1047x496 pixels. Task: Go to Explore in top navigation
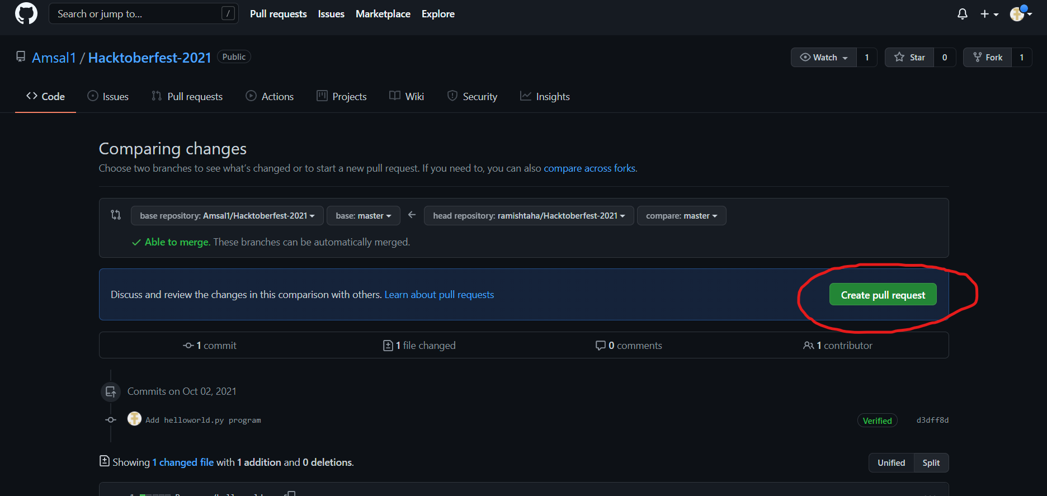tap(438, 14)
